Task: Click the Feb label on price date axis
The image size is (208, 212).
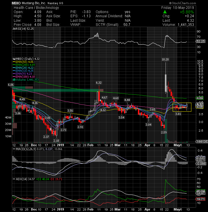Action: click(x=90, y=145)
